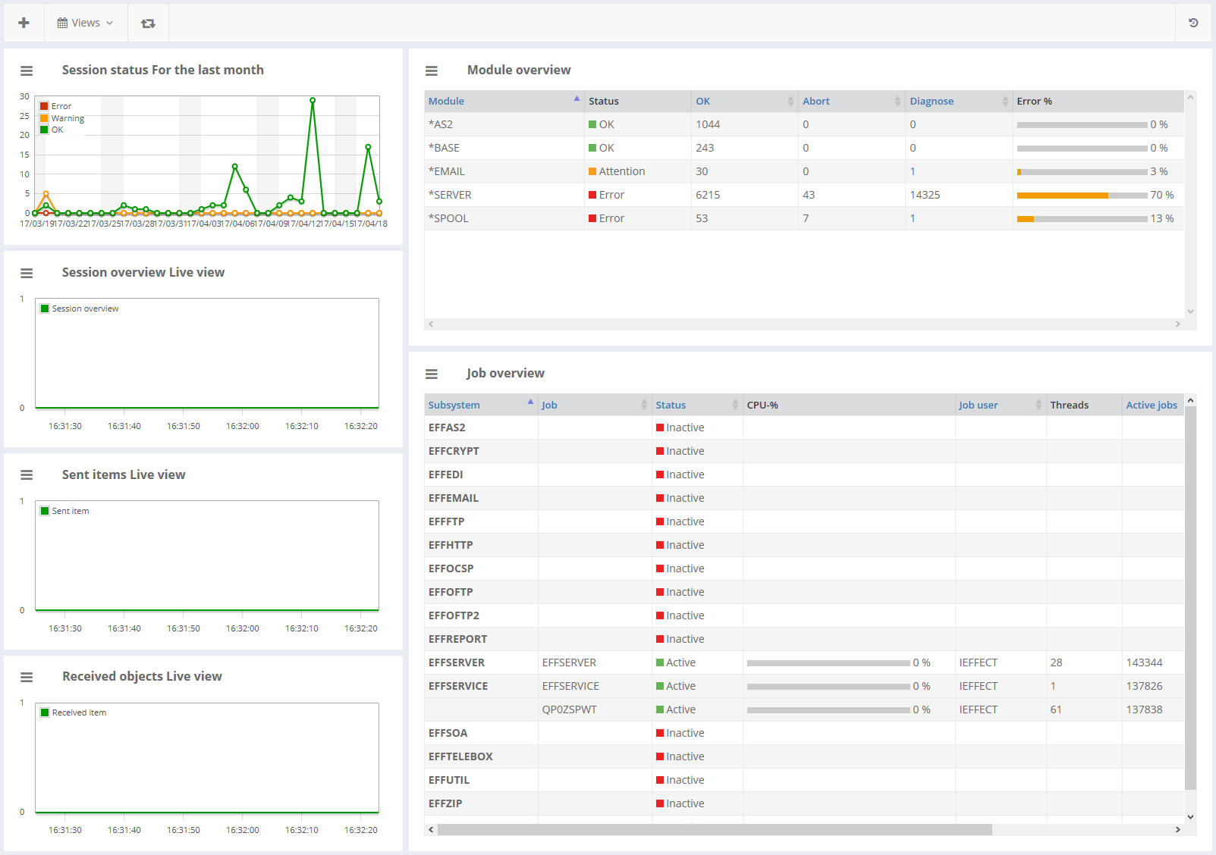This screenshot has height=855, width=1216.
Task: Sort Job overview by Subsystem column
Action: coord(454,405)
